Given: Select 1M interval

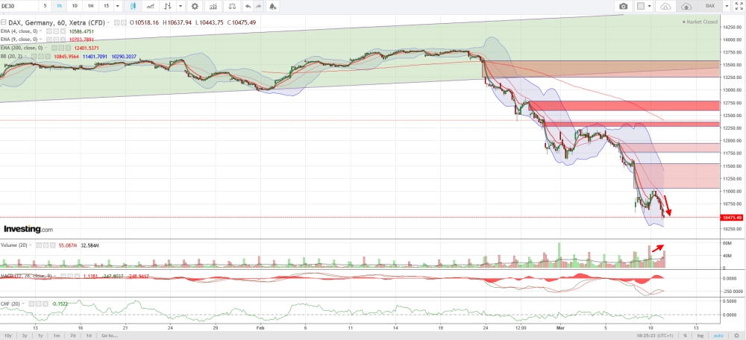Looking at the screenshot, I should (x=90, y=6).
